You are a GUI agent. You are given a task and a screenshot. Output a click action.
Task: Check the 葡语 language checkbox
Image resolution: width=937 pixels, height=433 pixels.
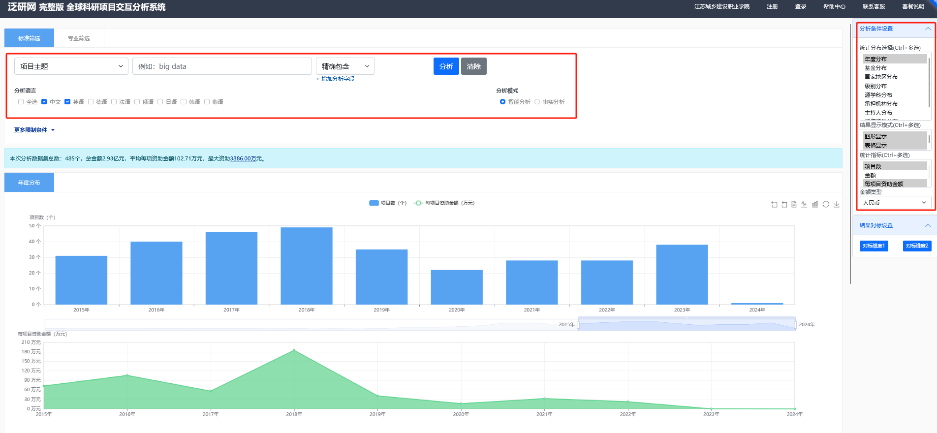click(x=207, y=102)
